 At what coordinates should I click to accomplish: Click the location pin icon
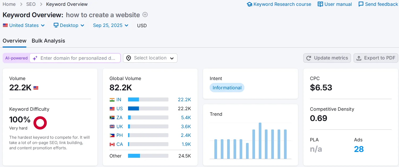coord(129,58)
